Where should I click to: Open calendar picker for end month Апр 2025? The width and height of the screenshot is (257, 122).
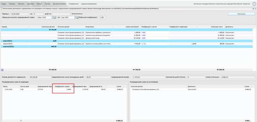pyautogui.click(x=76, y=17)
